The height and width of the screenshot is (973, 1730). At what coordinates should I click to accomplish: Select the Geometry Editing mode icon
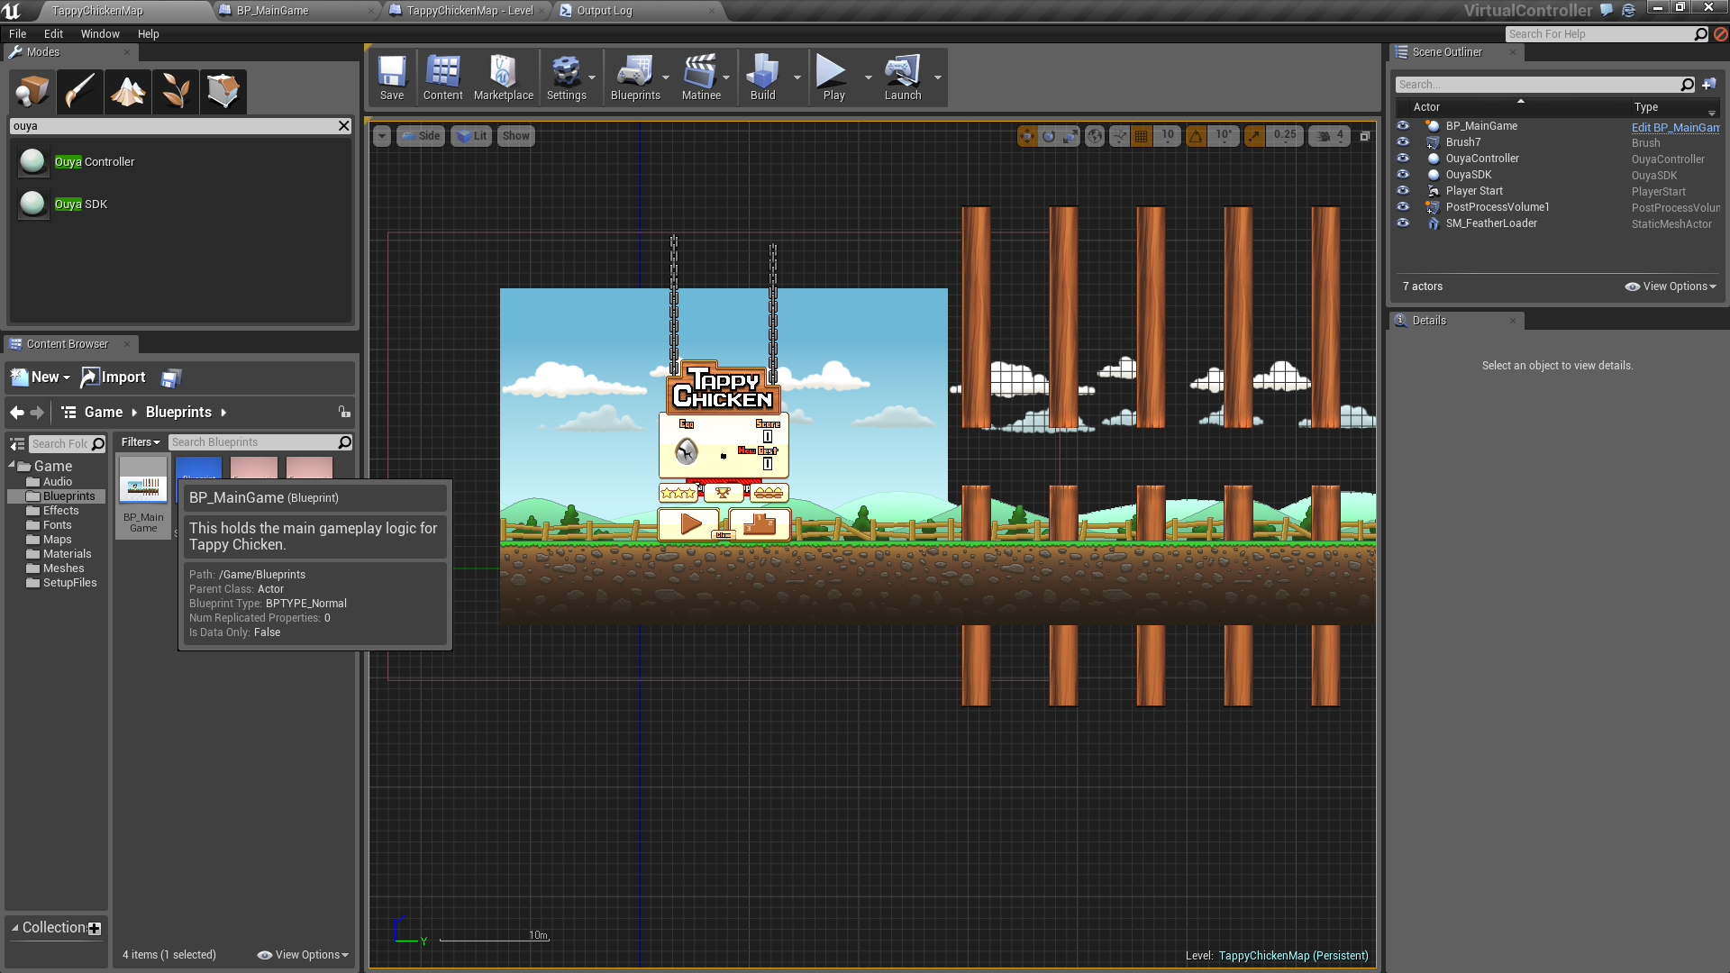click(223, 91)
